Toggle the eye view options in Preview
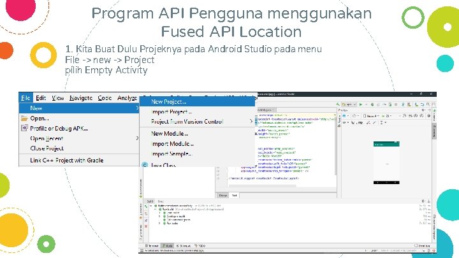The height and width of the screenshot is (258, 459). [345, 122]
